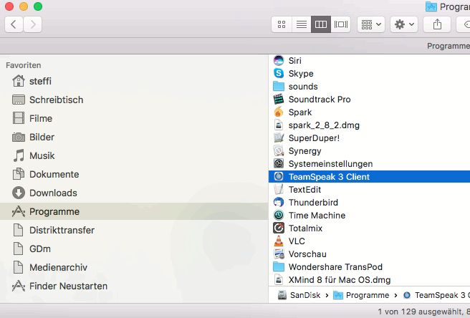
Task: Select Schreibtisch in sidebar favorites
Action: point(56,100)
